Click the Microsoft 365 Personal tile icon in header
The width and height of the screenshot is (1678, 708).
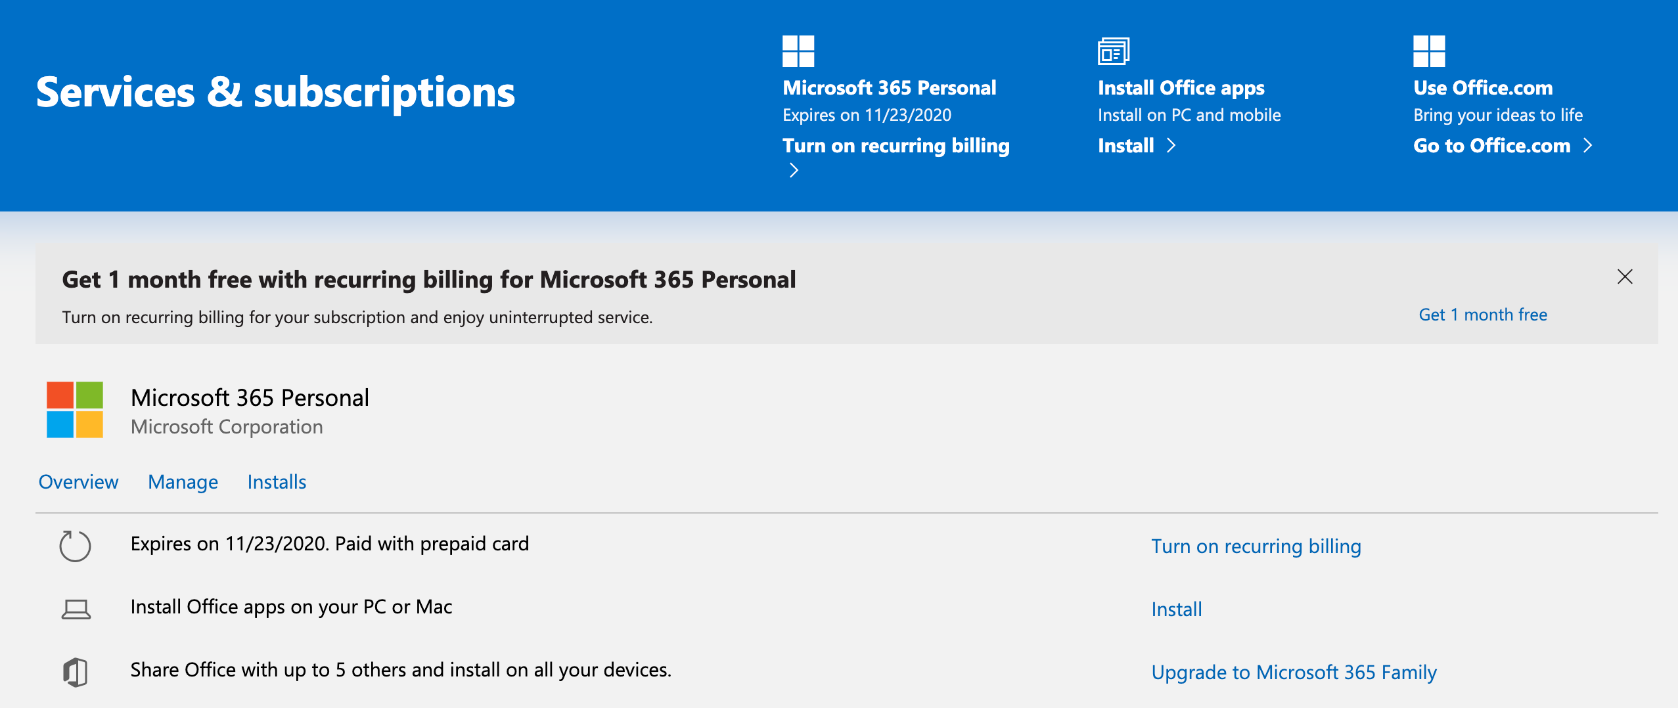[798, 51]
